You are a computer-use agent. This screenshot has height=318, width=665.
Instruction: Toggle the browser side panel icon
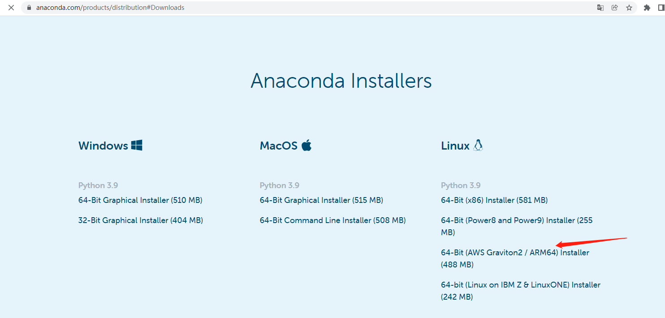[661, 8]
